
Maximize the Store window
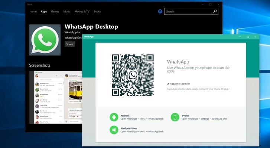211,5
